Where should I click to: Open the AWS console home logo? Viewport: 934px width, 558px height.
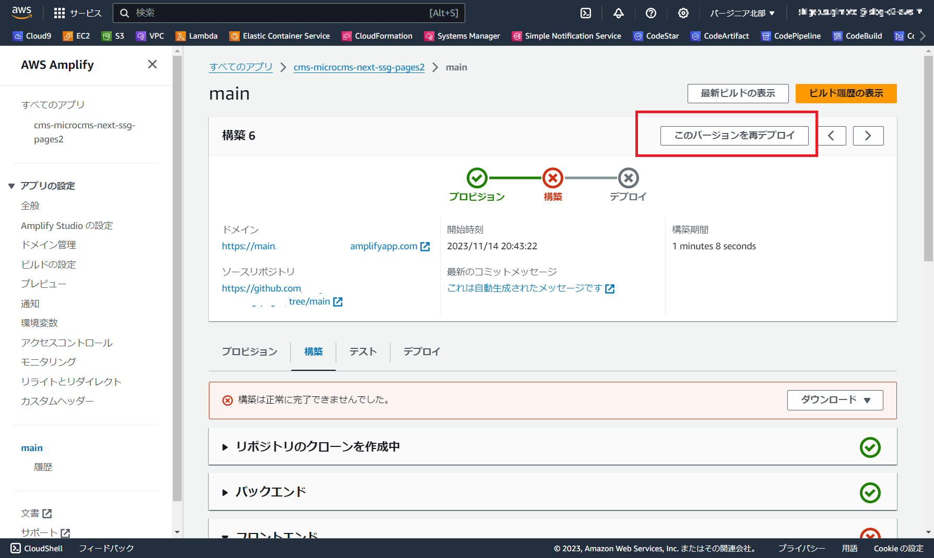point(22,13)
